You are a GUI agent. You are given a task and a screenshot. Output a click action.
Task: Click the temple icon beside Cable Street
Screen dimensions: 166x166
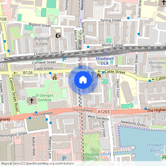(x=55, y=77)
